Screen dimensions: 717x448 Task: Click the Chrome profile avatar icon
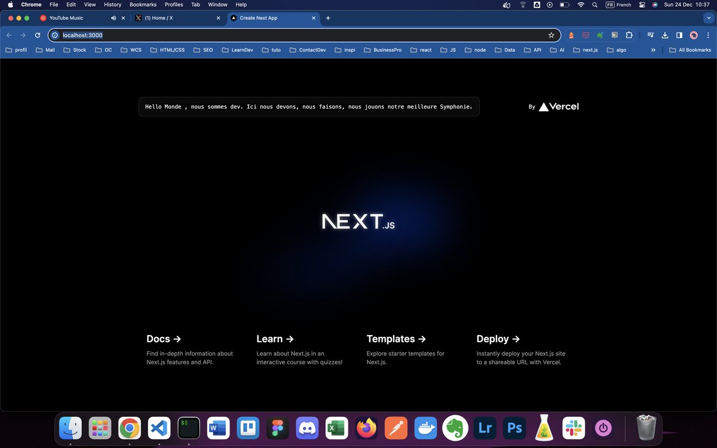click(694, 35)
